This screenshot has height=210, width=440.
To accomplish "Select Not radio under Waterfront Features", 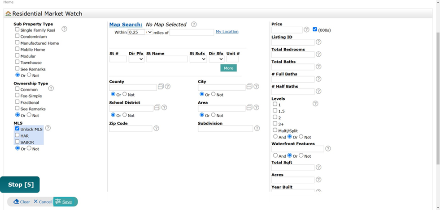I will (x=301, y=155).
